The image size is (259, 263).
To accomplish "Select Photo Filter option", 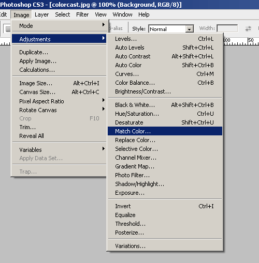I will pos(165,175).
